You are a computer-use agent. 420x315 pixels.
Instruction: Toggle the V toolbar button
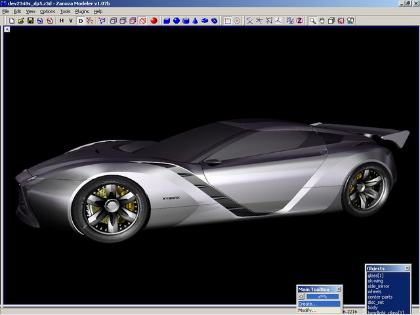click(x=71, y=20)
